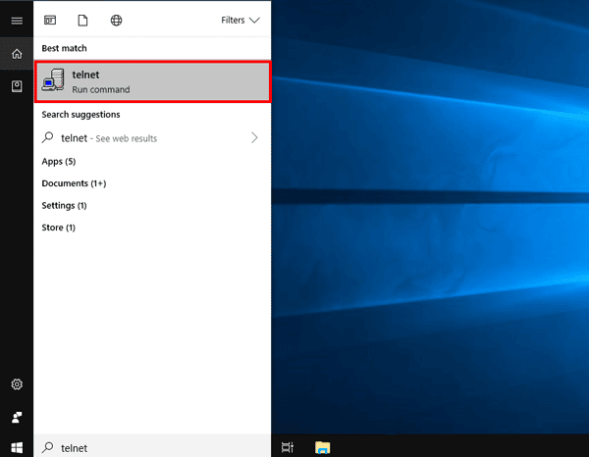Expand telnet web results arrow
The image size is (589, 457).
coord(254,137)
